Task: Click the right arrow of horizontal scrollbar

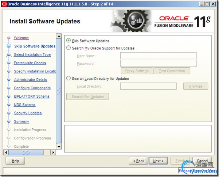Action: point(53,152)
